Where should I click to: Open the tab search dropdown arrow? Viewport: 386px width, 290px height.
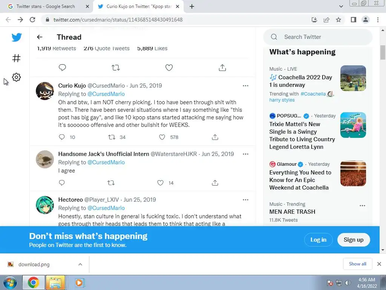(341, 6)
